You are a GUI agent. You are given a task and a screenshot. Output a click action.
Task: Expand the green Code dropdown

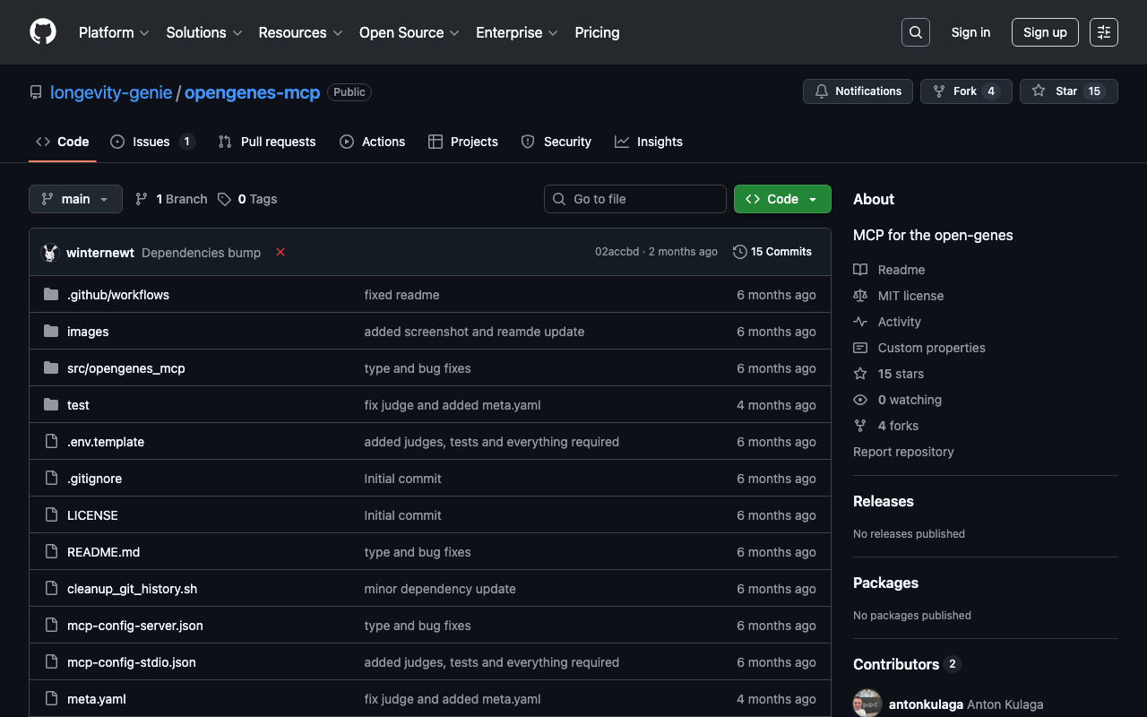click(781, 199)
